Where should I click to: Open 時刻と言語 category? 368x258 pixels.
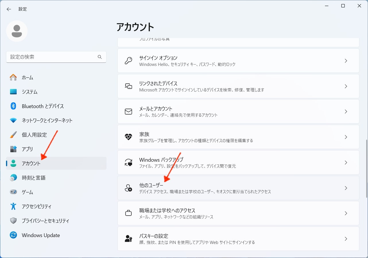tap(56, 178)
